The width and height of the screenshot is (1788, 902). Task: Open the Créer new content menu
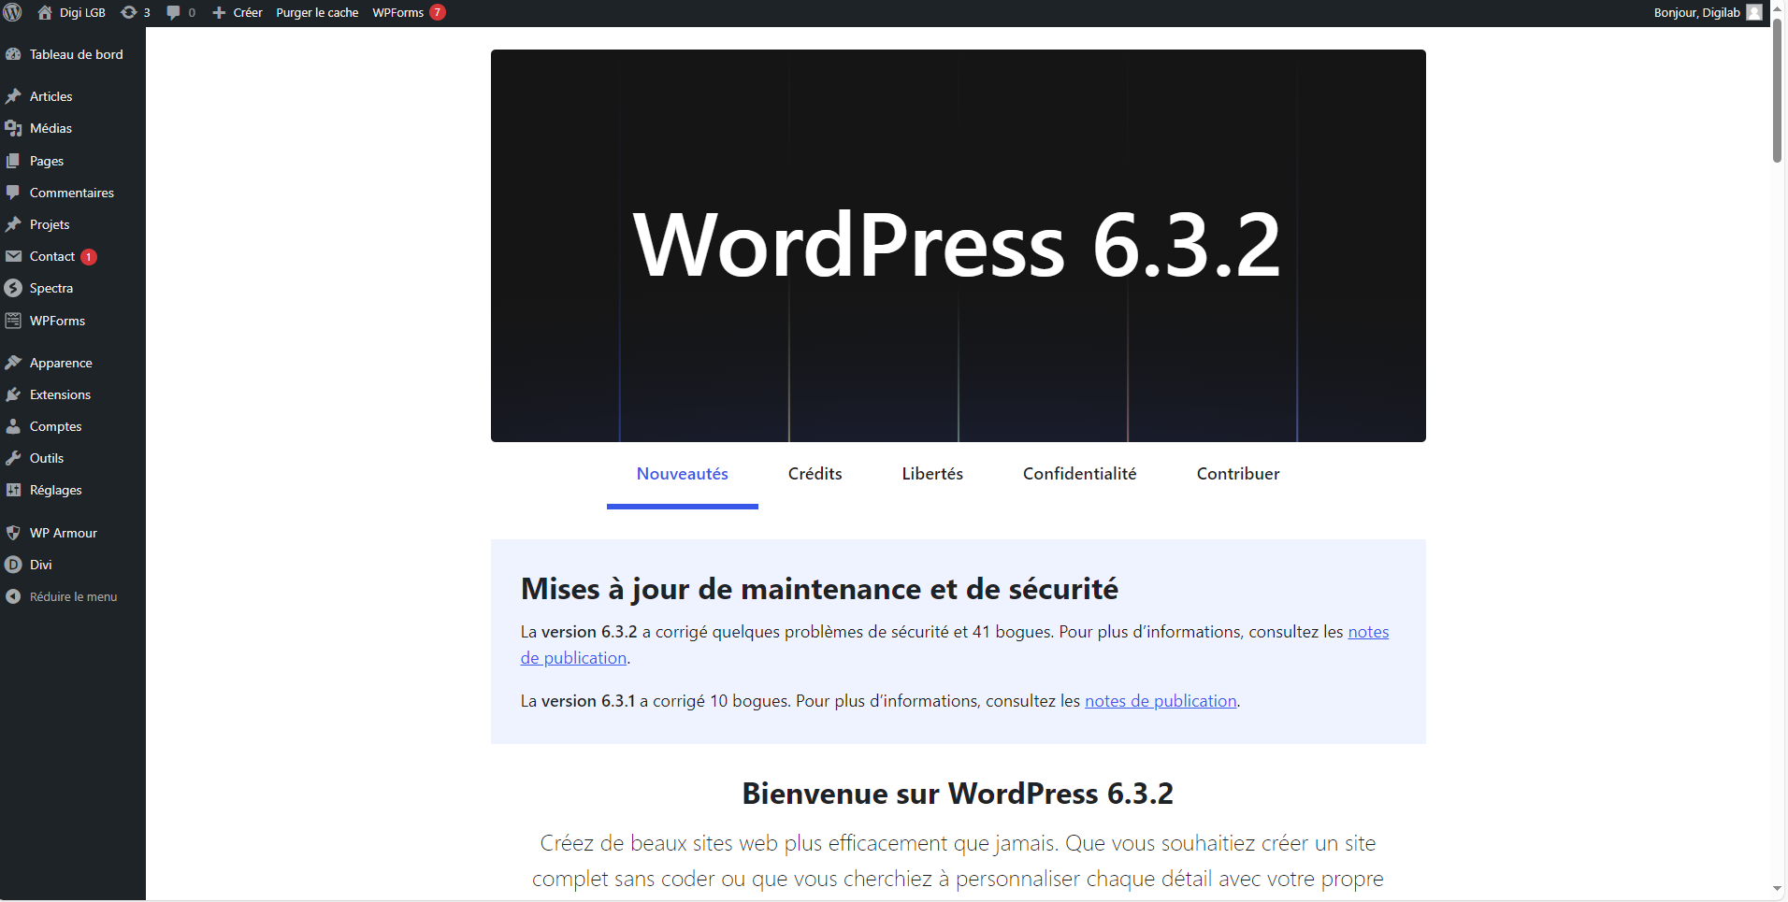(x=238, y=13)
